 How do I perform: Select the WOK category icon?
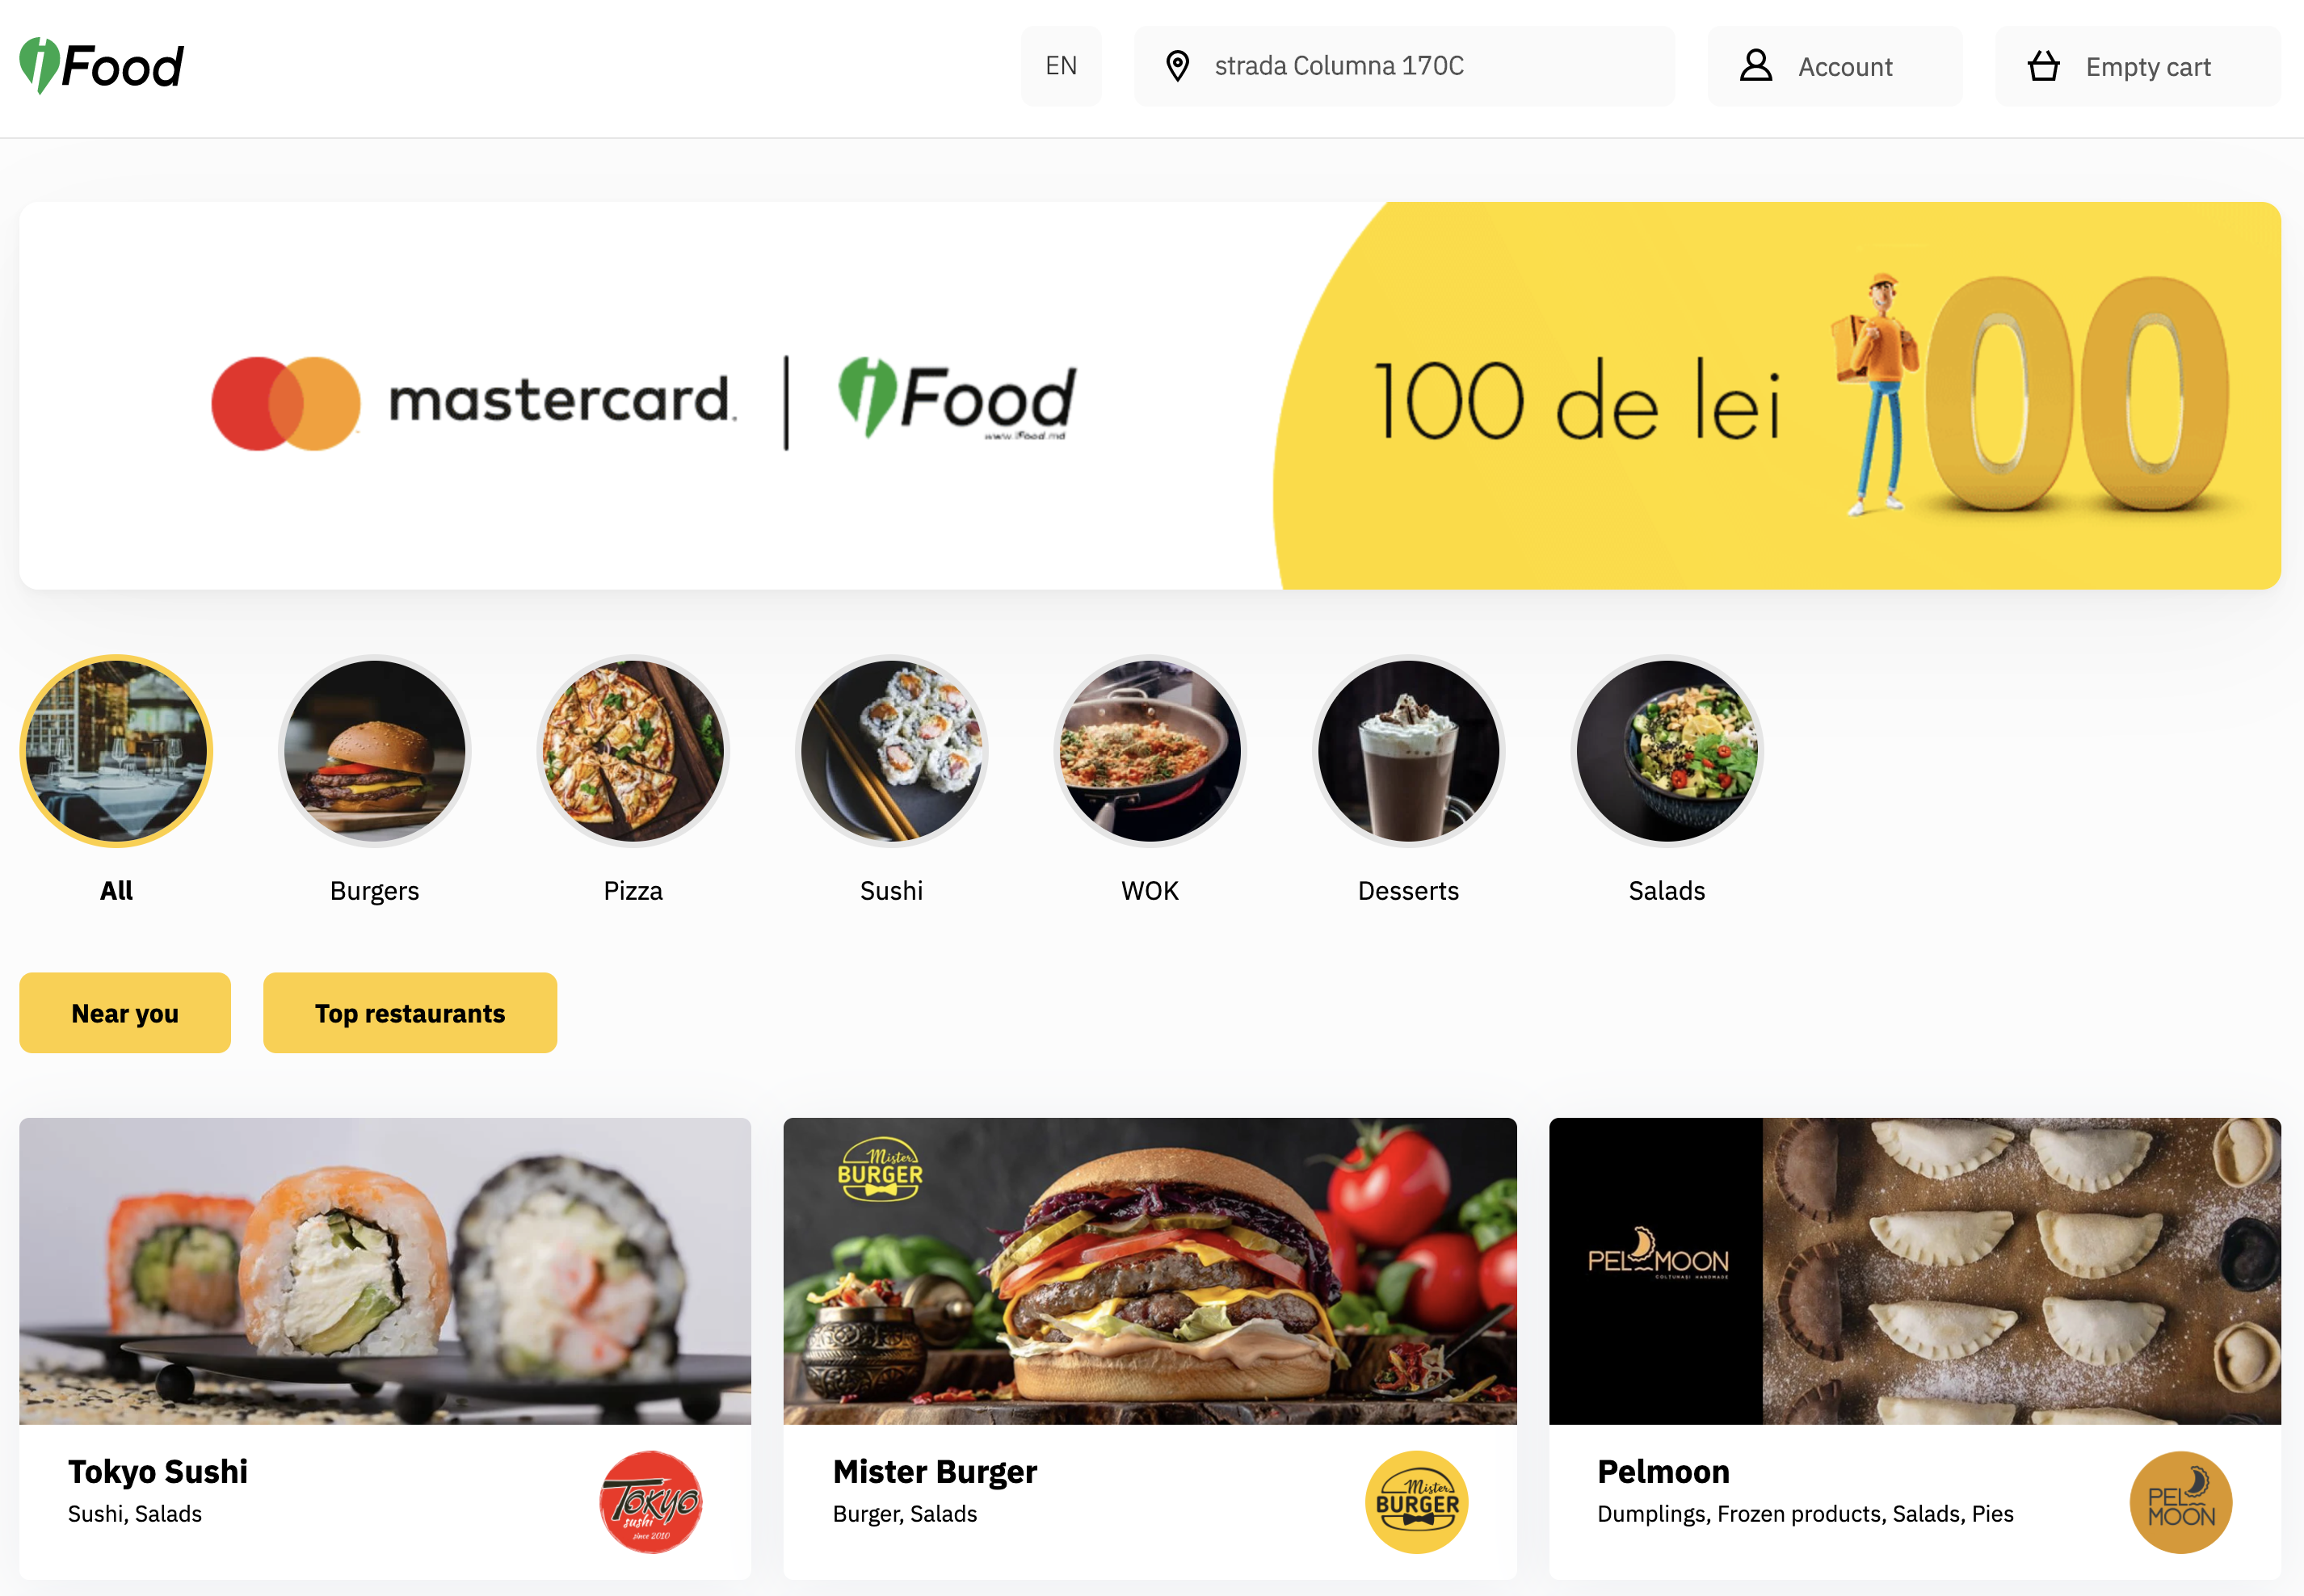(x=1150, y=751)
